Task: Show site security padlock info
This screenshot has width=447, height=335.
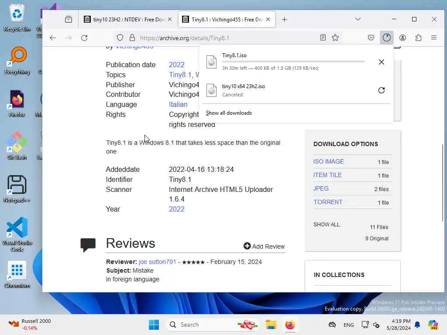Action: [x=132, y=38]
